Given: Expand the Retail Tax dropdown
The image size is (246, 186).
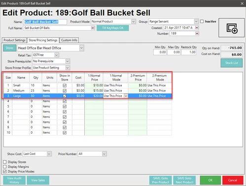Looking at the screenshot, I should [57, 55].
